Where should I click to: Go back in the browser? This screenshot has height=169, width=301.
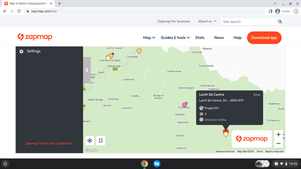coord(5,11)
